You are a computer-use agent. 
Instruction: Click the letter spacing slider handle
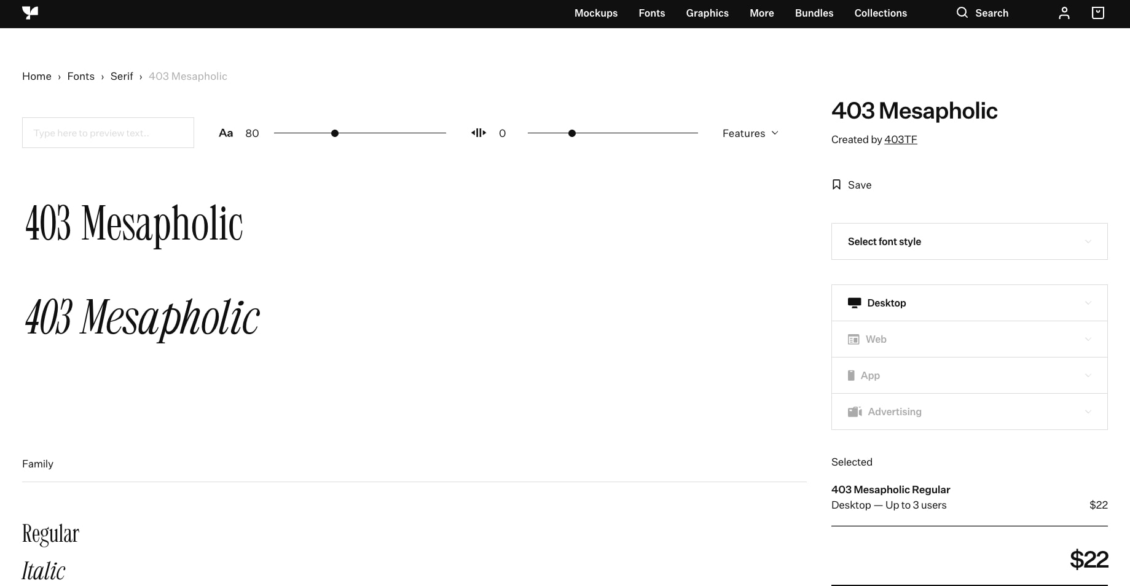tap(572, 133)
